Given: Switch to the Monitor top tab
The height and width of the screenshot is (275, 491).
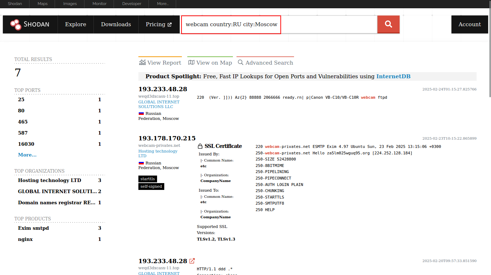Looking at the screenshot, I should [x=99, y=4].
